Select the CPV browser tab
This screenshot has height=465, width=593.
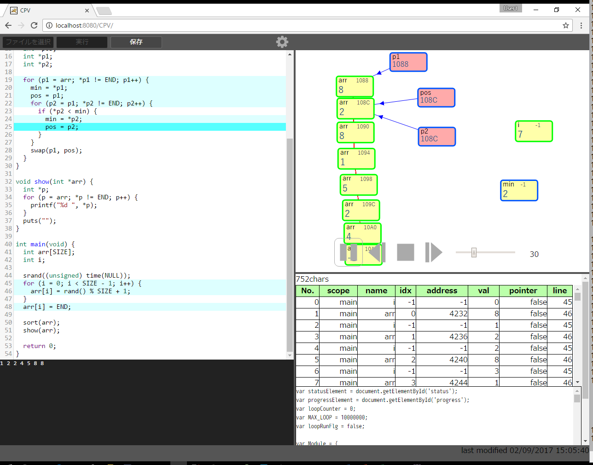(46, 10)
